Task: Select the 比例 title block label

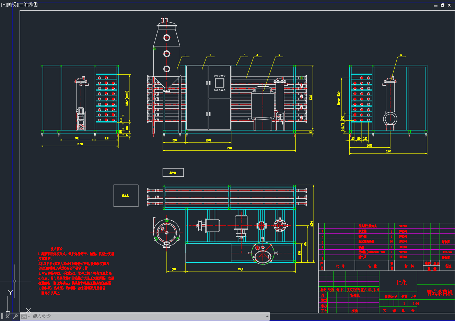Action: point(413,296)
